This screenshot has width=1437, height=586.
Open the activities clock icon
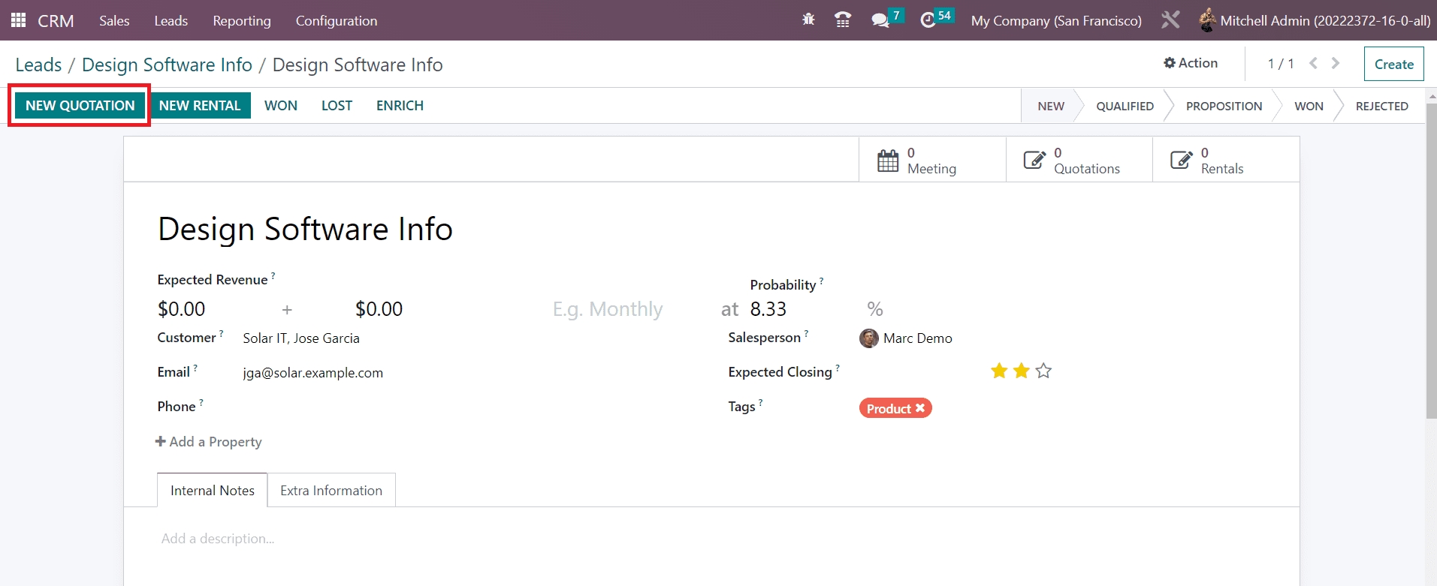tap(928, 20)
